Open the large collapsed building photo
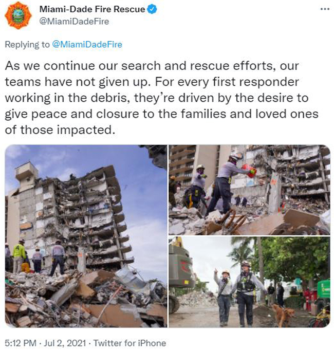 coord(86,236)
